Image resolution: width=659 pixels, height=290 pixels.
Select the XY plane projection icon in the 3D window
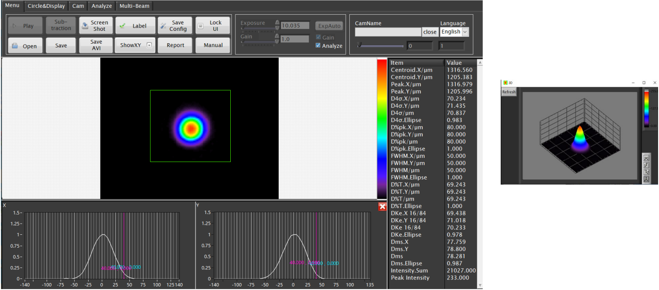646,158
